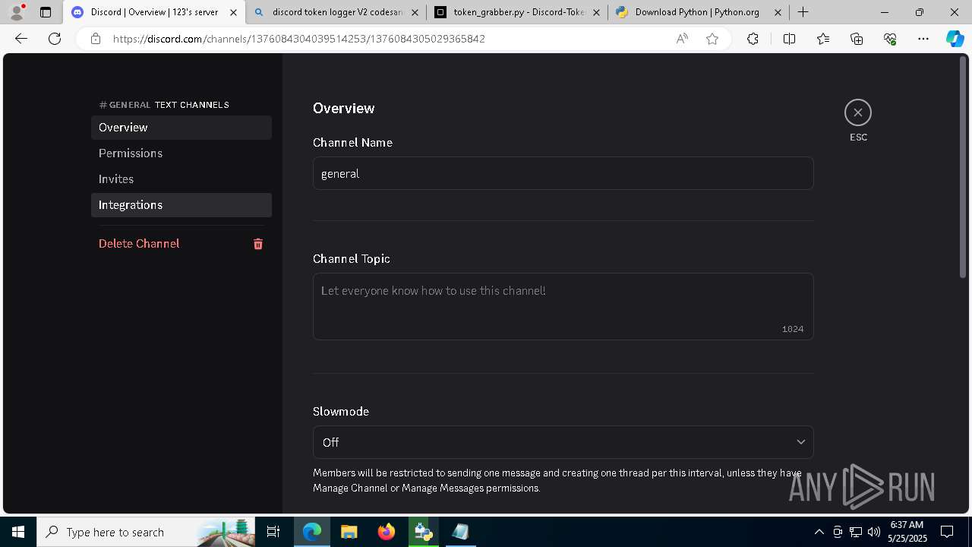The width and height of the screenshot is (972, 547).
Task: Focus the Channel Topic text area
Action: [563, 306]
